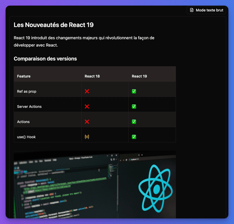The width and height of the screenshot is (234, 224).
Task: Click the red cross for Actions React 18
Action: coord(87,122)
